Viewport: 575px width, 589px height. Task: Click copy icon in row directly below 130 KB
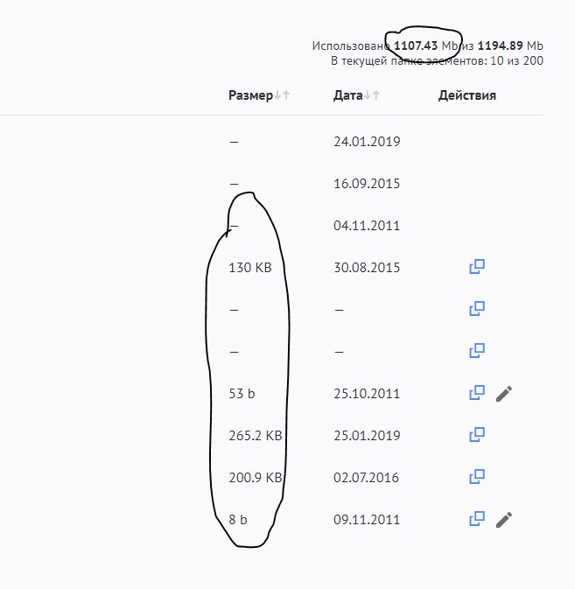(477, 309)
